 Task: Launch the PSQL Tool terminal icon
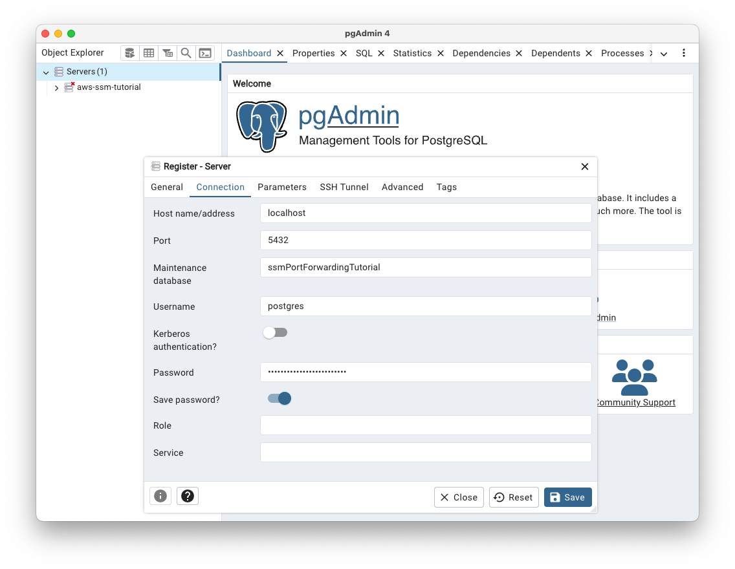click(205, 53)
